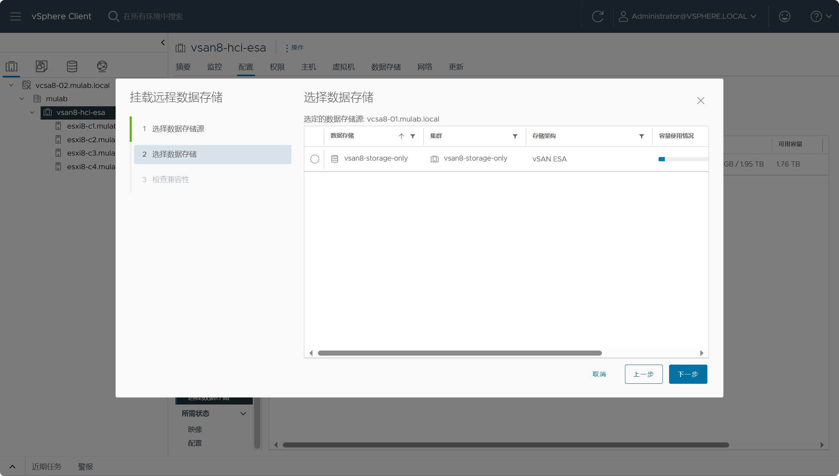The width and height of the screenshot is (839, 476).
Task: Switch to VMs and Templates view icon
Action: (x=42, y=66)
